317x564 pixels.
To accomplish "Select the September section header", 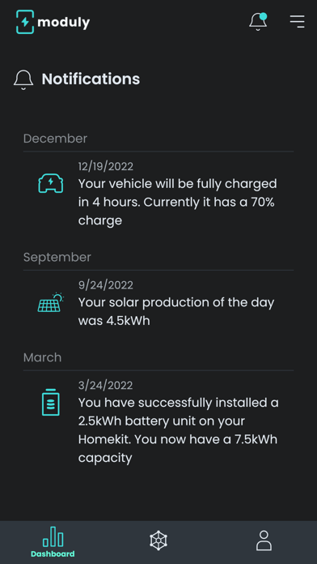I will point(57,257).
